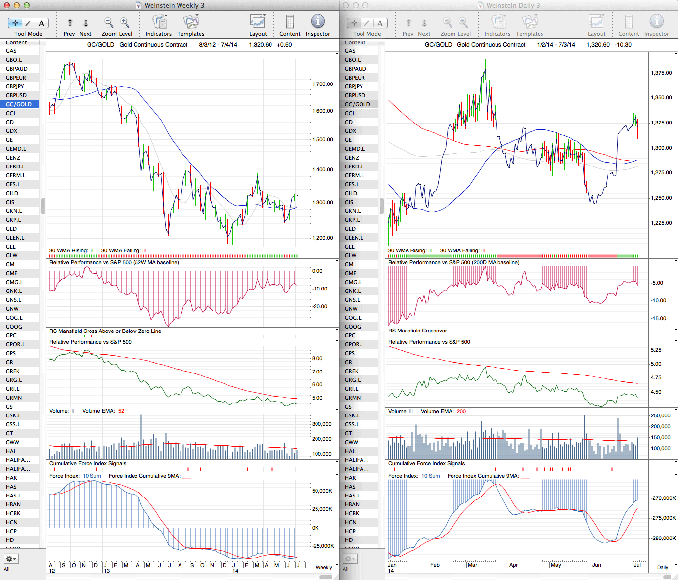Image resolution: width=678 pixels, height=580 pixels.
Task: Select crosshair Tool Mode in Weekly window
Action: point(15,23)
